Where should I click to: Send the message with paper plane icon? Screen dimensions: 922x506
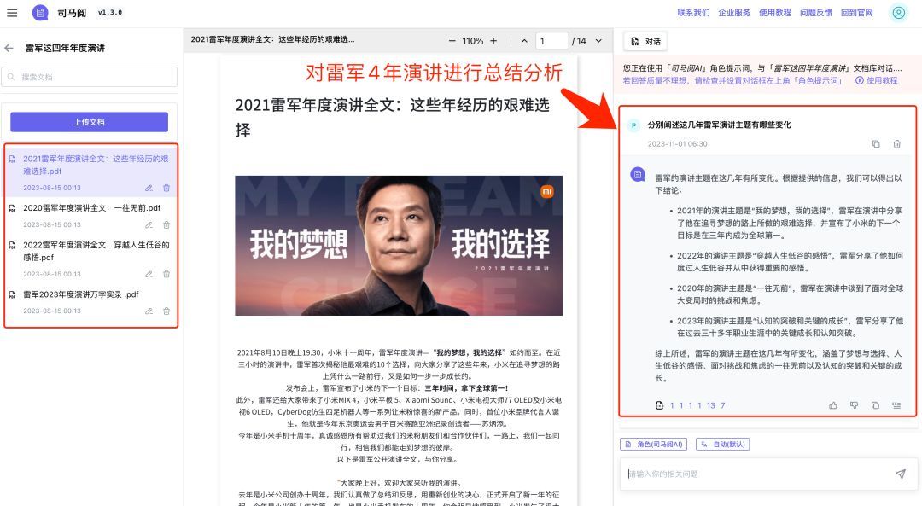901,474
